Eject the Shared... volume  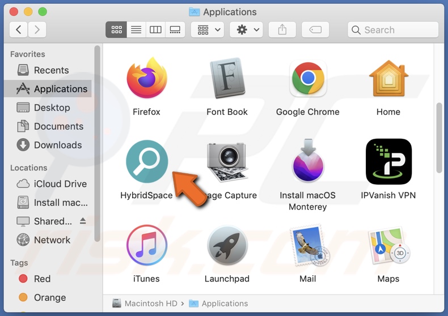83,221
